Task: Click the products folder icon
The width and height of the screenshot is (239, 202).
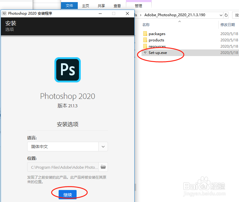Action: [x=145, y=40]
